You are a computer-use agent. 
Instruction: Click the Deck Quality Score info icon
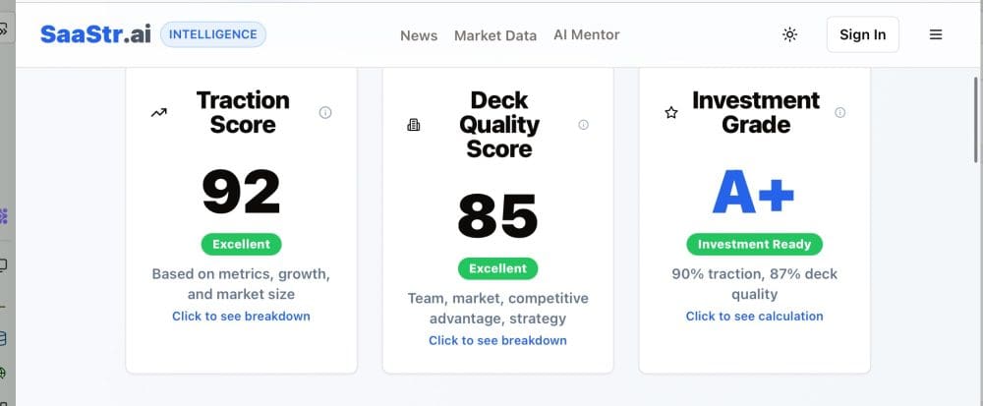pos(583,125)
